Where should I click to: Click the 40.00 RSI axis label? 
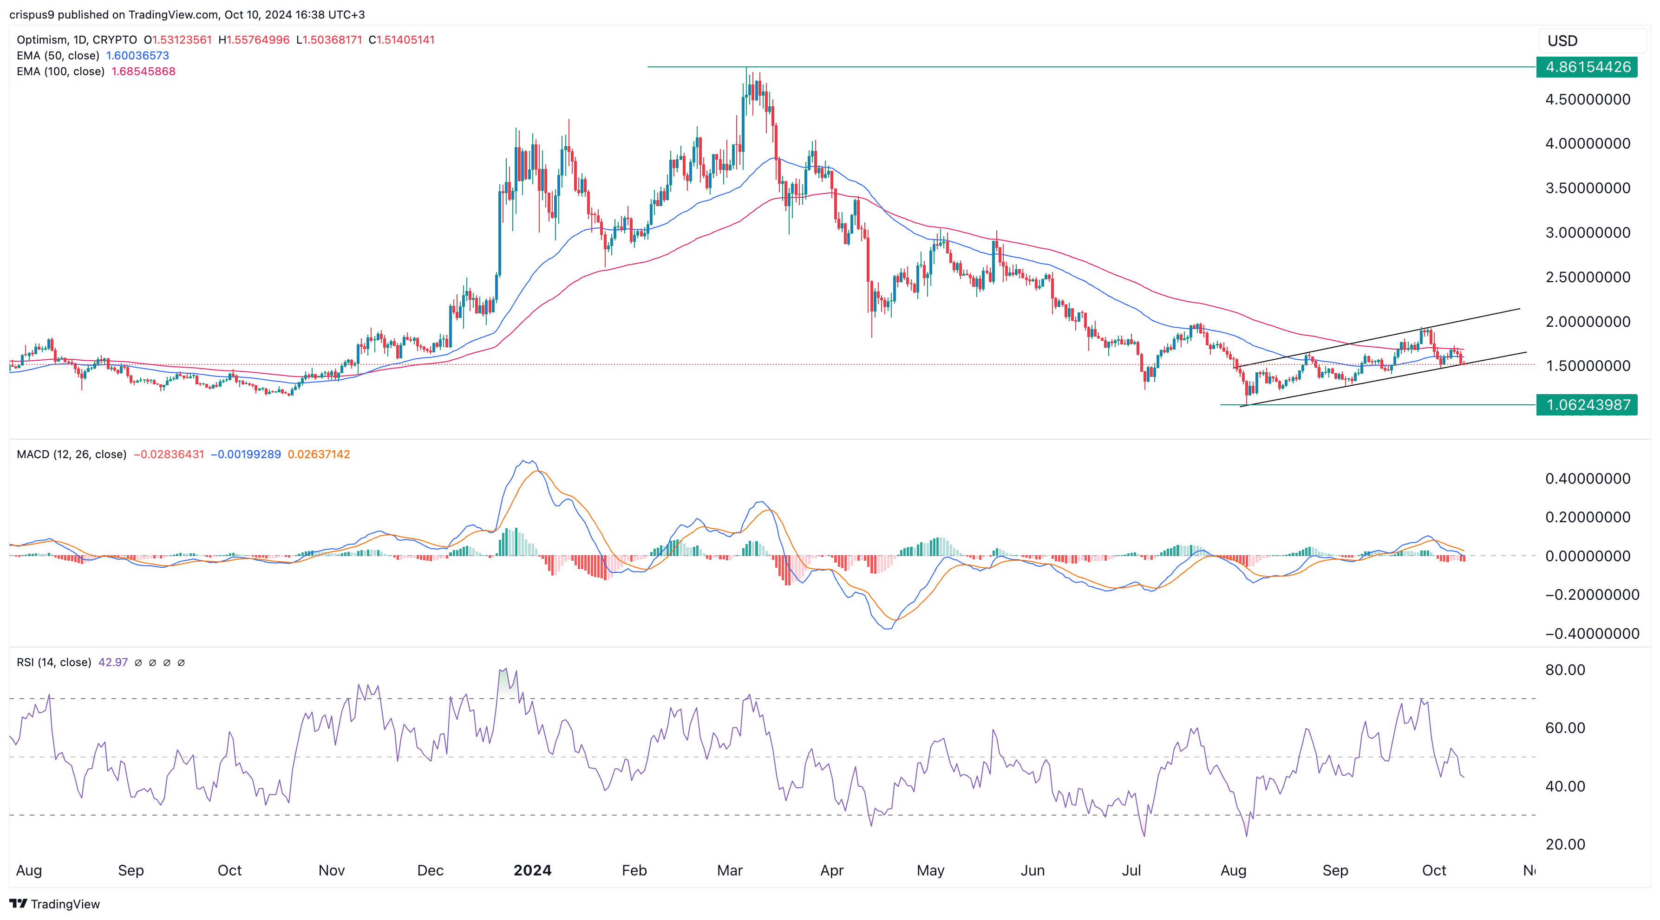click(x=1565, y=786)
